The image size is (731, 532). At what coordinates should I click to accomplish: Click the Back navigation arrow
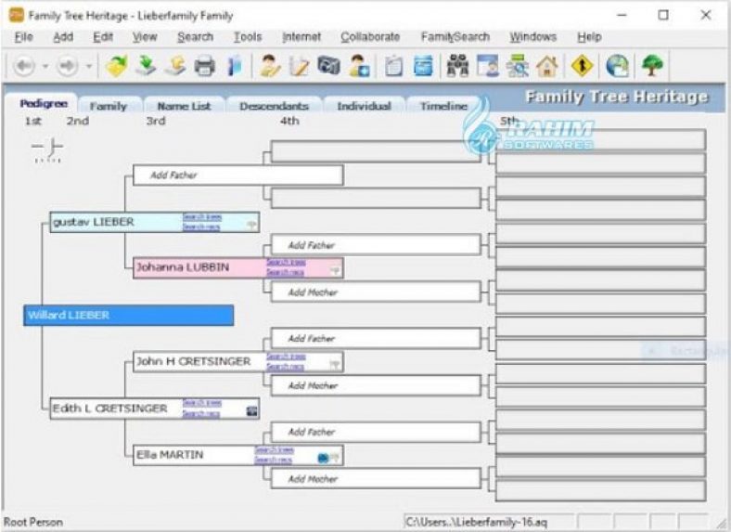click(24, 66)
